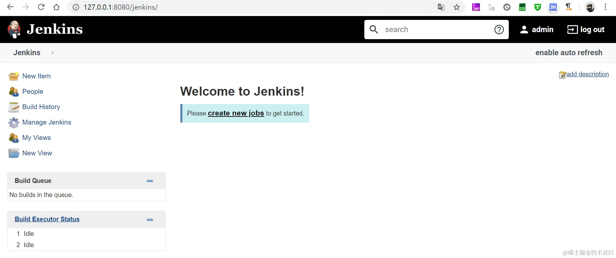
Task: Collapse the Build Executor Status panel
Action: (x=150, y=220)
